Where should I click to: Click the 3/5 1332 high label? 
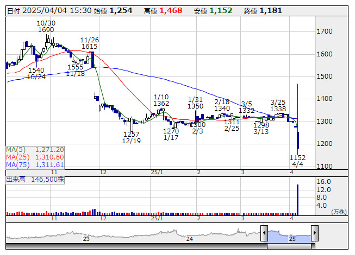click(x=247, y=107)
